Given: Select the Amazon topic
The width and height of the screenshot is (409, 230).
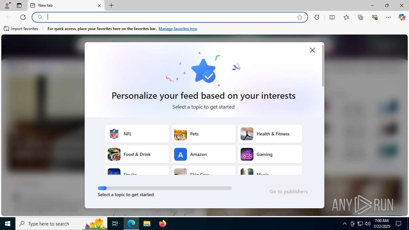Looking at the screenshot, I should 204,154.
